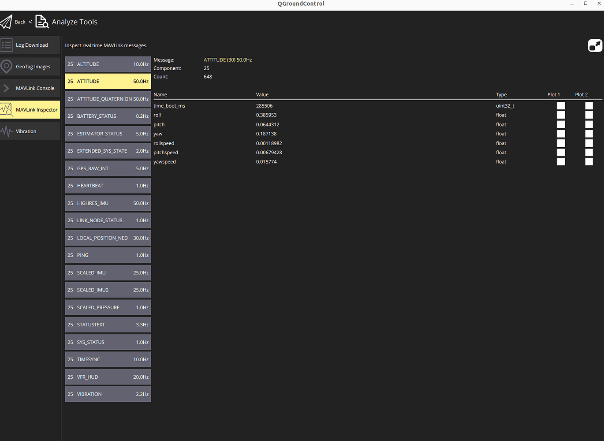Open the GeoTag Images page
Screen dimensions: 604x441
(30, 67)
